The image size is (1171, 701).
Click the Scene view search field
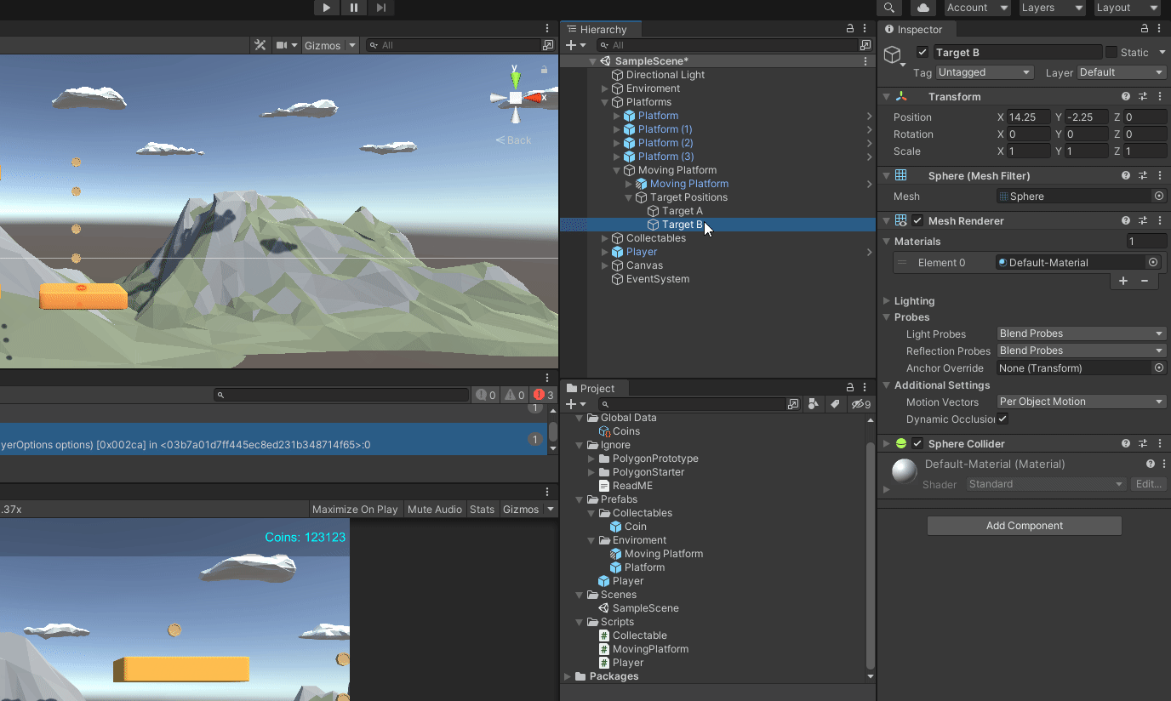tap(452, 45)
